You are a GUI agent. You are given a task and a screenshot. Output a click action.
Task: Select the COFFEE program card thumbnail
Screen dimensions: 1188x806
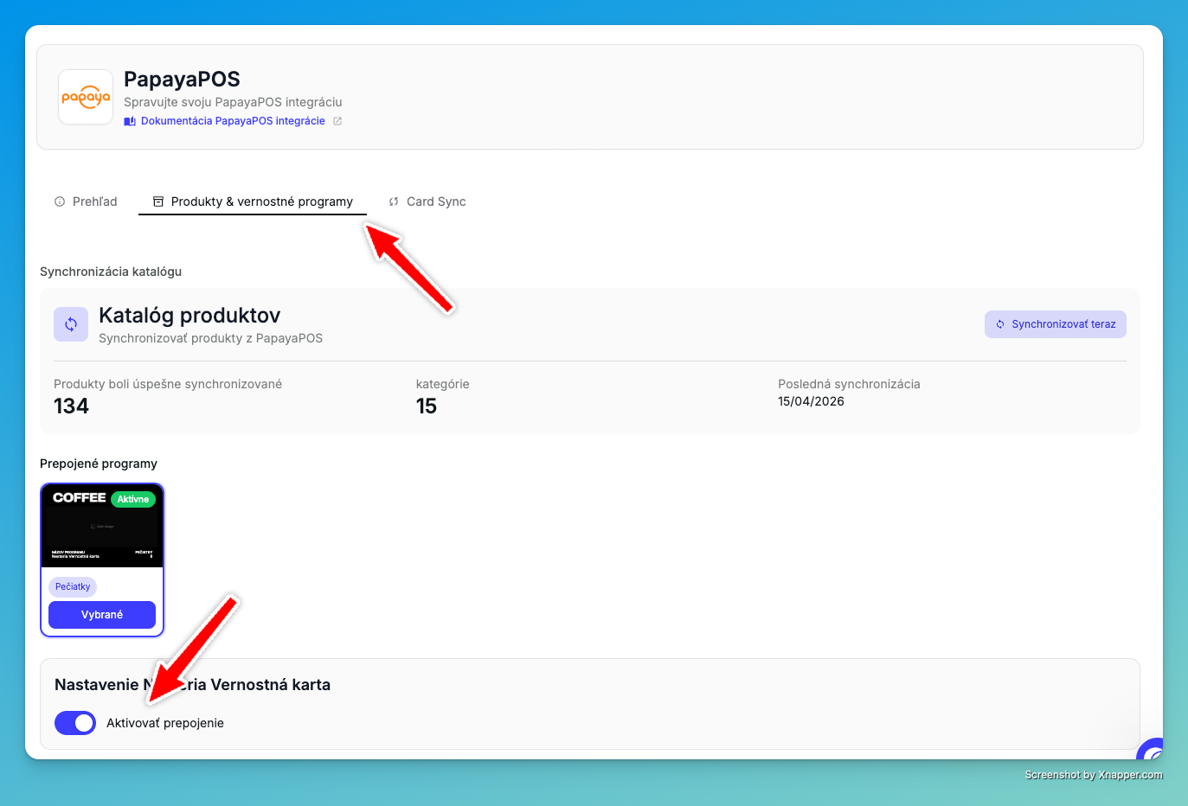click(102, 526)
